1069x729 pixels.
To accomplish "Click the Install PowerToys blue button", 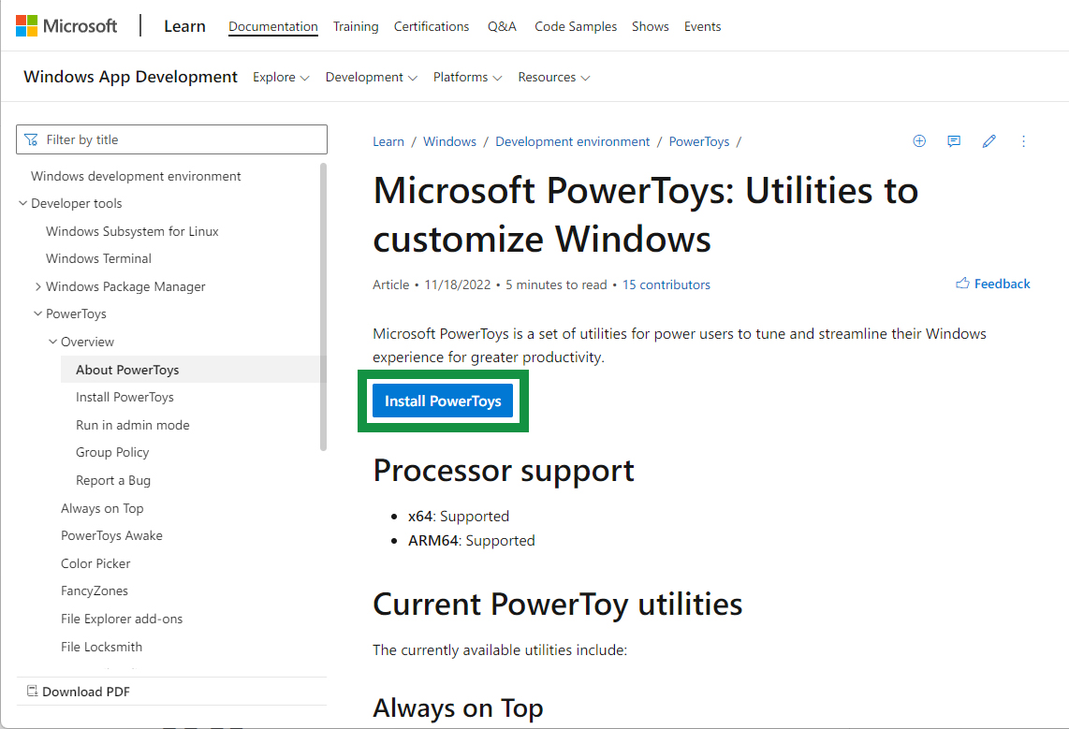I will coord(443,401).
